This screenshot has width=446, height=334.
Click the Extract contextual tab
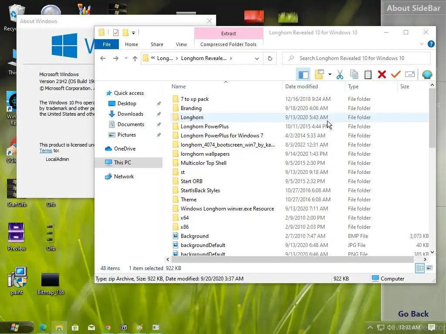(x=229, y=33)
